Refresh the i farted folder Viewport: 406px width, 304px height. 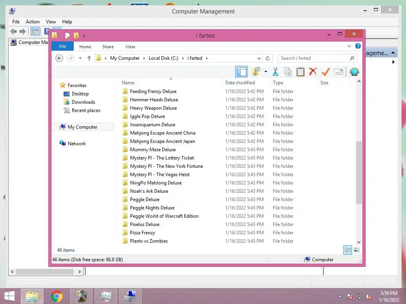(268, 58)
